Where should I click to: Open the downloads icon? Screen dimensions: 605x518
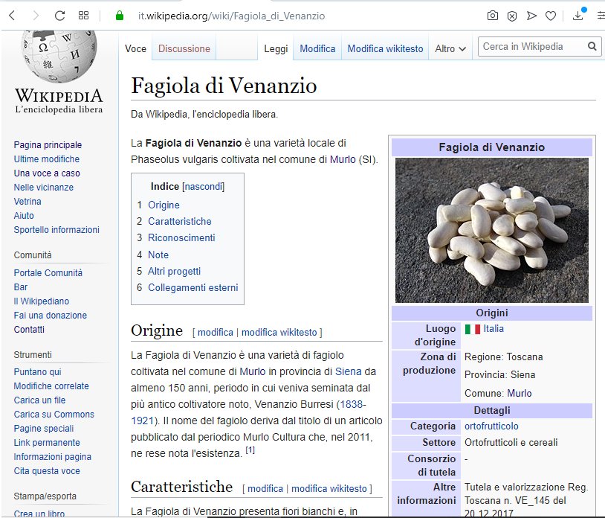point(578,16)
